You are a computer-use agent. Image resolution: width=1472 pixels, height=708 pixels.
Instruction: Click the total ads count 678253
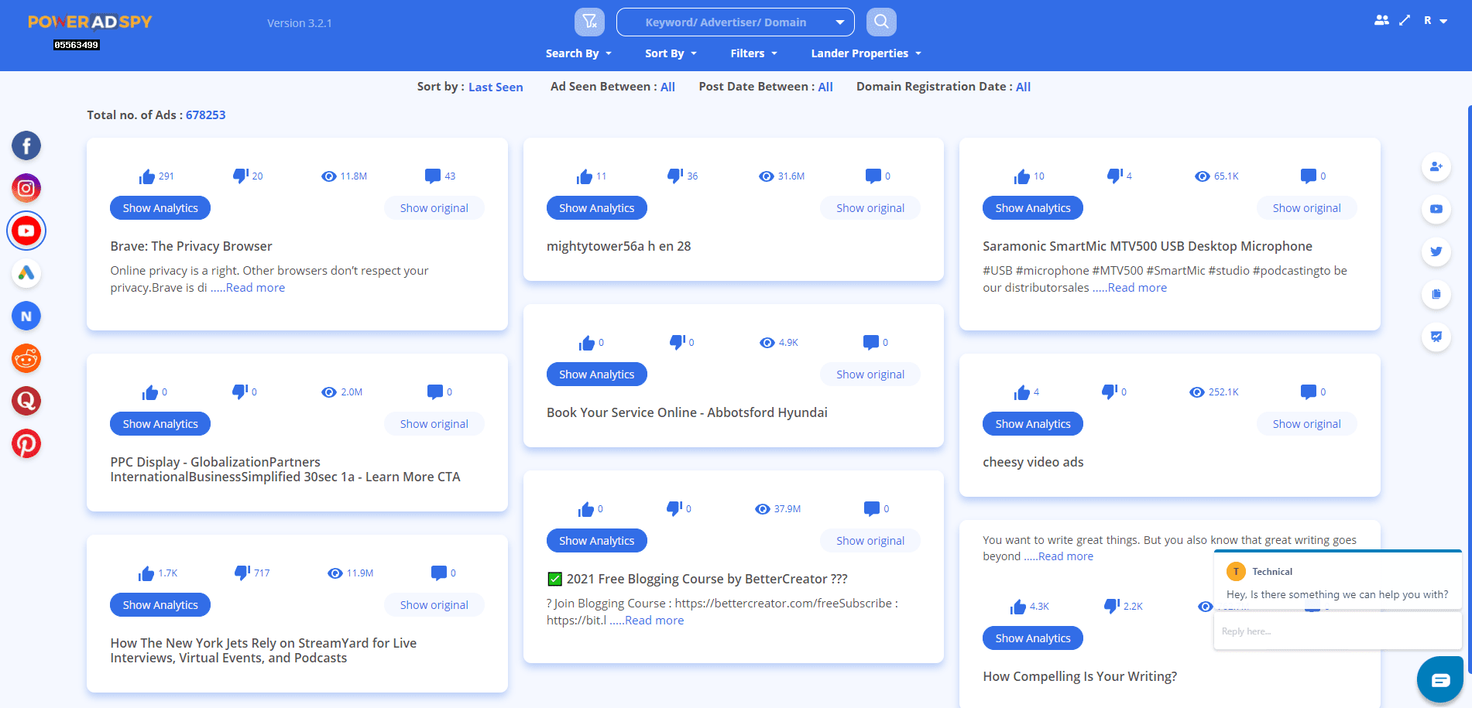[205, 115]
